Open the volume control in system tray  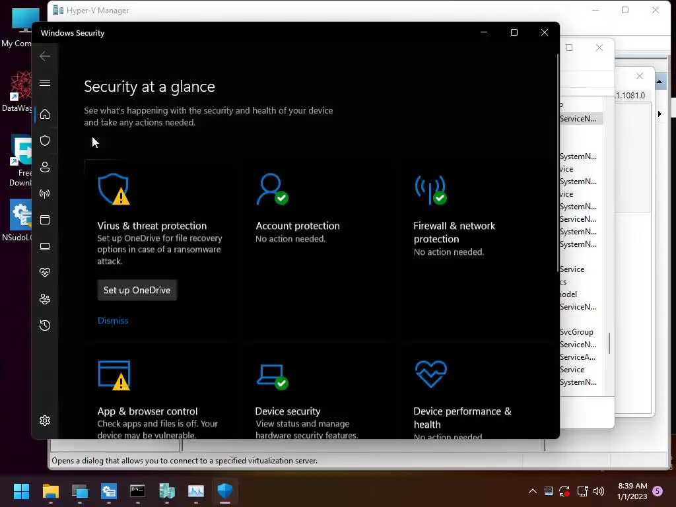pyautogui.click(x=599, y=491)
